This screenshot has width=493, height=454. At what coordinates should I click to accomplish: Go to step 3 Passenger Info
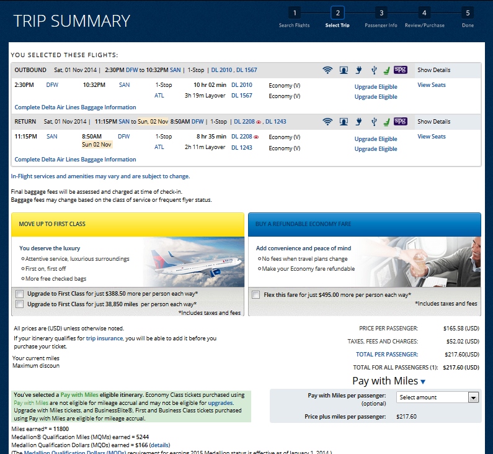tap(381, 13)
